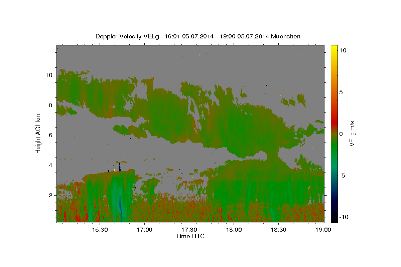401x267 pixels.
Task: Click the 18:00 time tick label
Action: click(234, 230)
